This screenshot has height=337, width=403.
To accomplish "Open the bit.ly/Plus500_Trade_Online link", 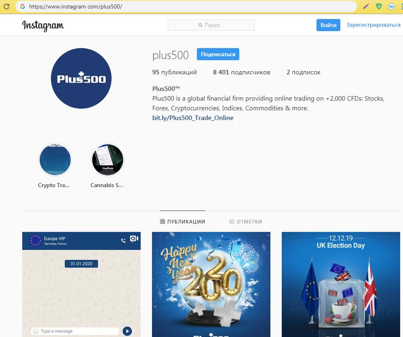I will [193, 118].
